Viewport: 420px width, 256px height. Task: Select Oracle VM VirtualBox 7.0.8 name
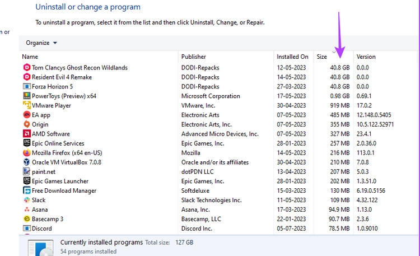pos(67,162)
